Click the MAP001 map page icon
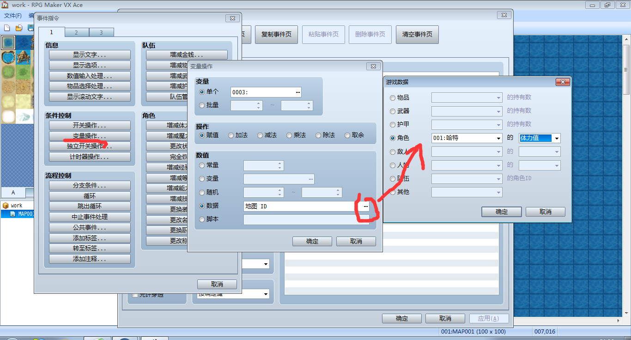 point(13,214)
